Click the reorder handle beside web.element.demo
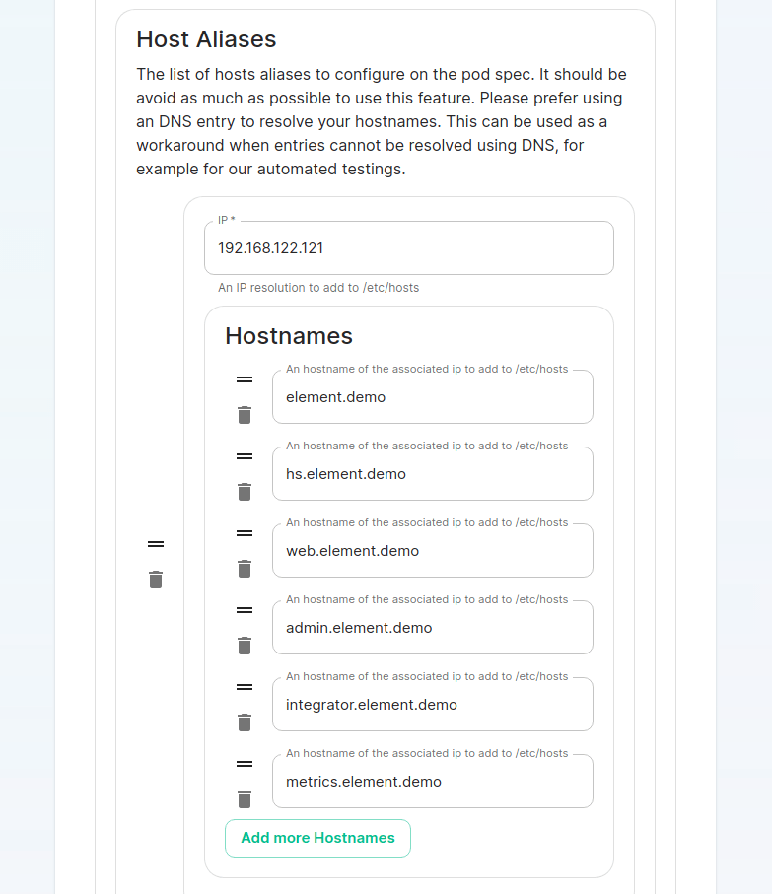 (x=245, y=533)
